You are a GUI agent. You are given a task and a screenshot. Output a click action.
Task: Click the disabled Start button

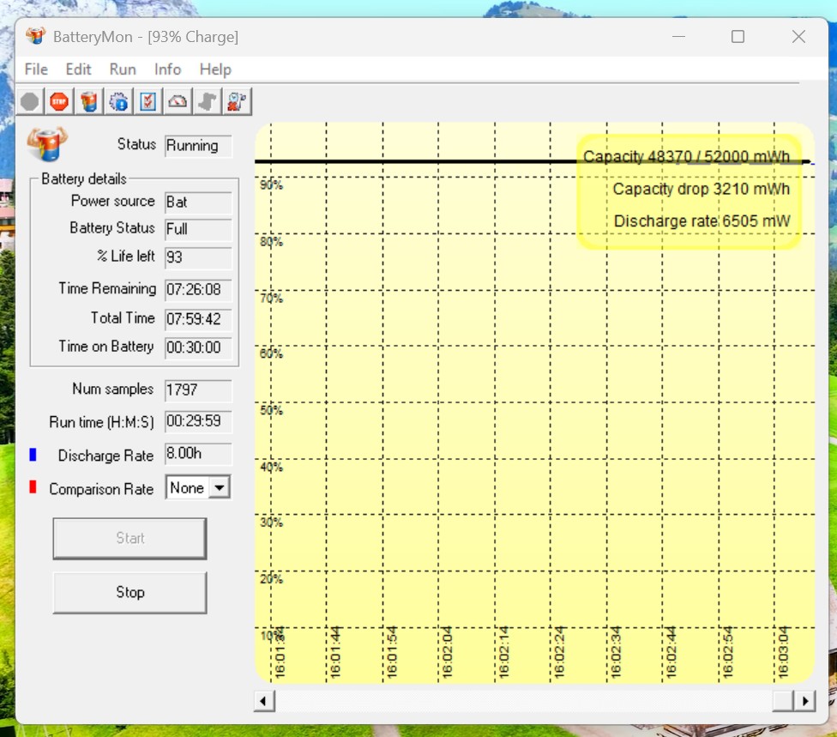(x=129, y=538)
